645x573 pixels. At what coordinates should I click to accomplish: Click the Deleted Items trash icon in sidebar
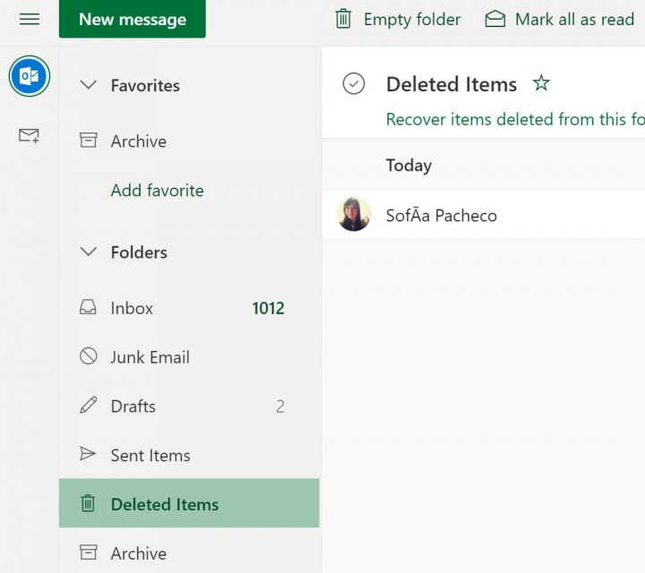tap(88, 503)
